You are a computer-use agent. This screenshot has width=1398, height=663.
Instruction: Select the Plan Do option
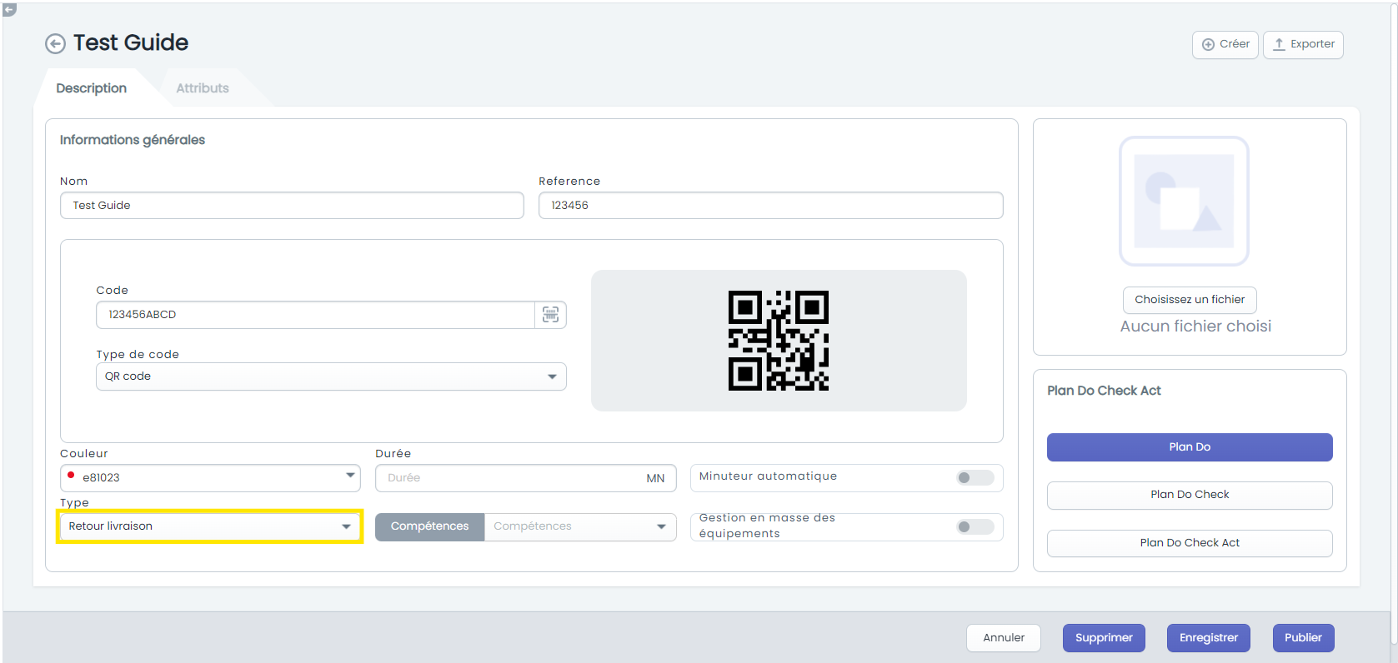1190,447
